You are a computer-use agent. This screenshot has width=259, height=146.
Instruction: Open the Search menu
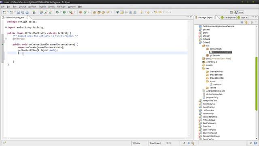click(42, 6)
